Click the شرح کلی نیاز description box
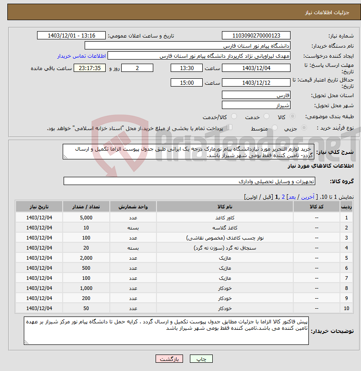Image resolution: width=361 pixels, height=371 pixels. tap(189, 152)
